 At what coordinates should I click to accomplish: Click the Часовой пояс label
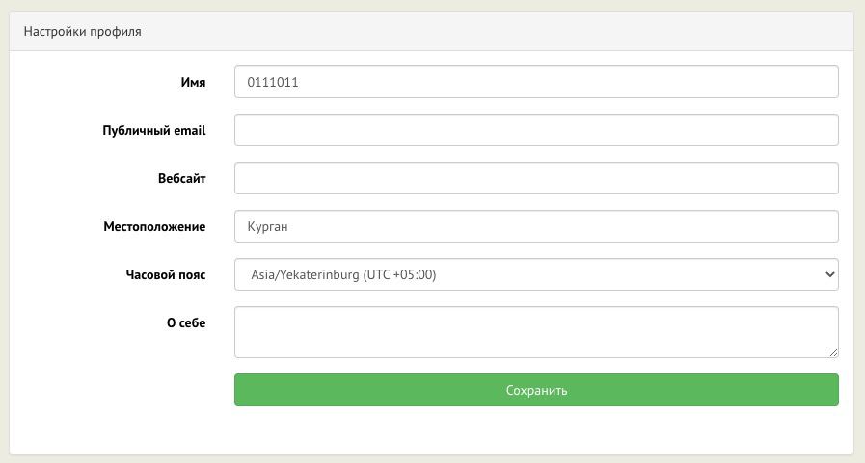point(166,275)
